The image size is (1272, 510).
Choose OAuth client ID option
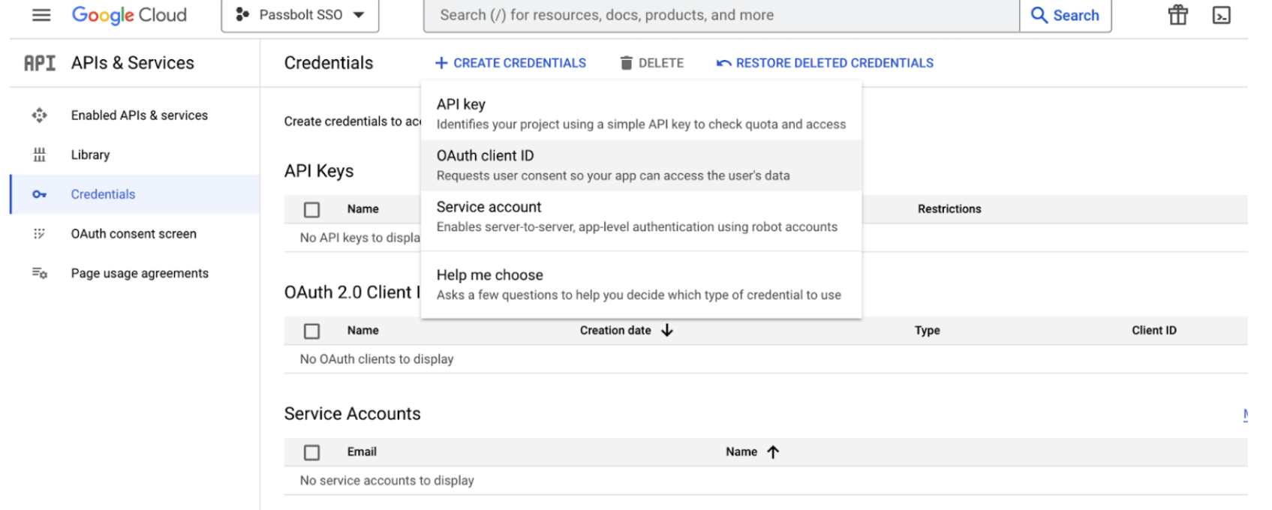click(642, 165)
